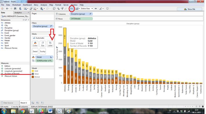This screenshot has width=206, height=114.
Task: Click the New Data Source toolbar icon
Action: pos(20,9)
